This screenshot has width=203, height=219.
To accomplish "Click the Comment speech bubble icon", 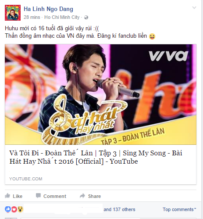I will 38,196.
